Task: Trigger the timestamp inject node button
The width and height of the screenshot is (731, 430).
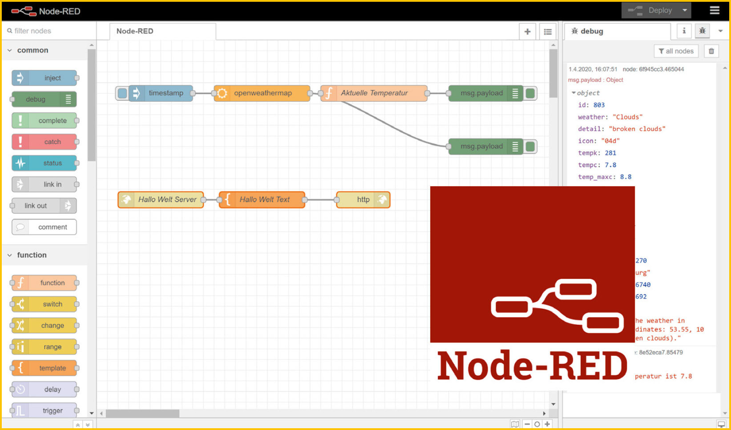Action: click(x=122, y=93)
